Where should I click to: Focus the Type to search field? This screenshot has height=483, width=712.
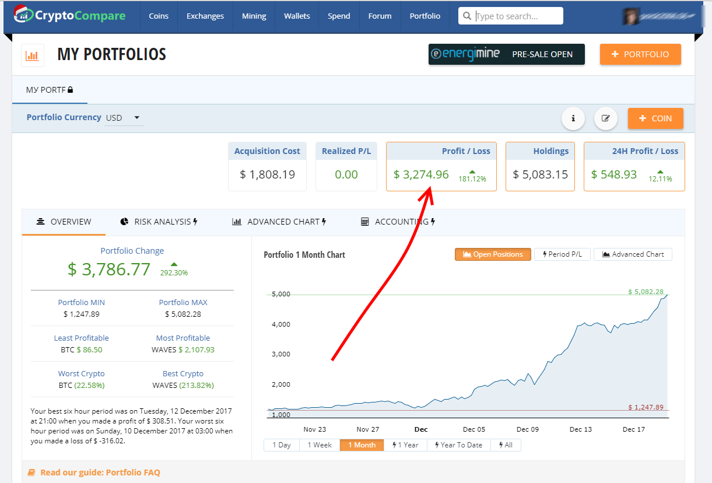(x=517, y=16)
